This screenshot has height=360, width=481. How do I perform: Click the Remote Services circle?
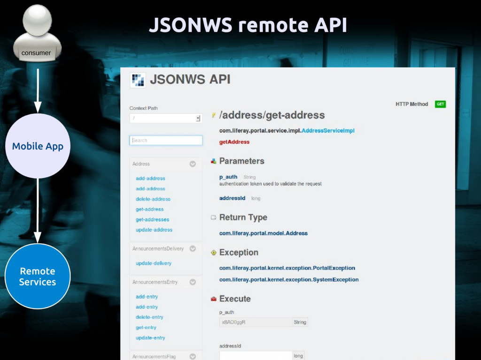(38, 277)
